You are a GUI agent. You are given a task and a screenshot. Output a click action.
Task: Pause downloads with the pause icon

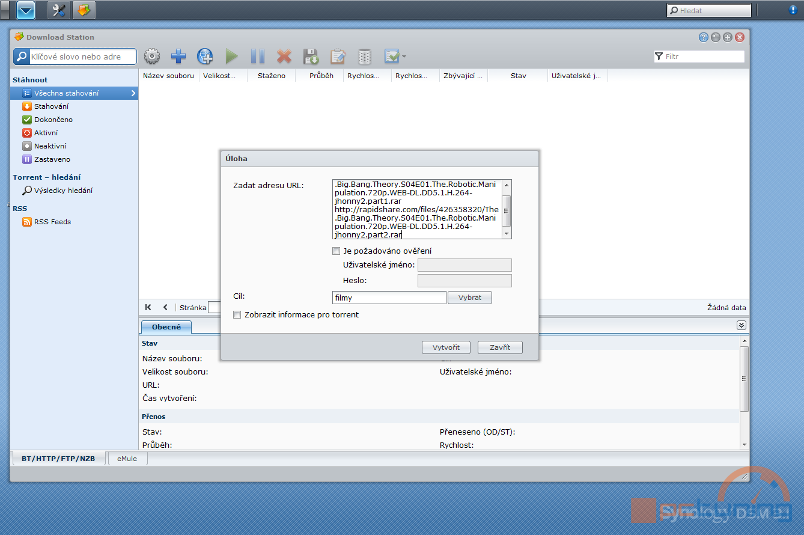pyautogui.click(x=258, y=57)
